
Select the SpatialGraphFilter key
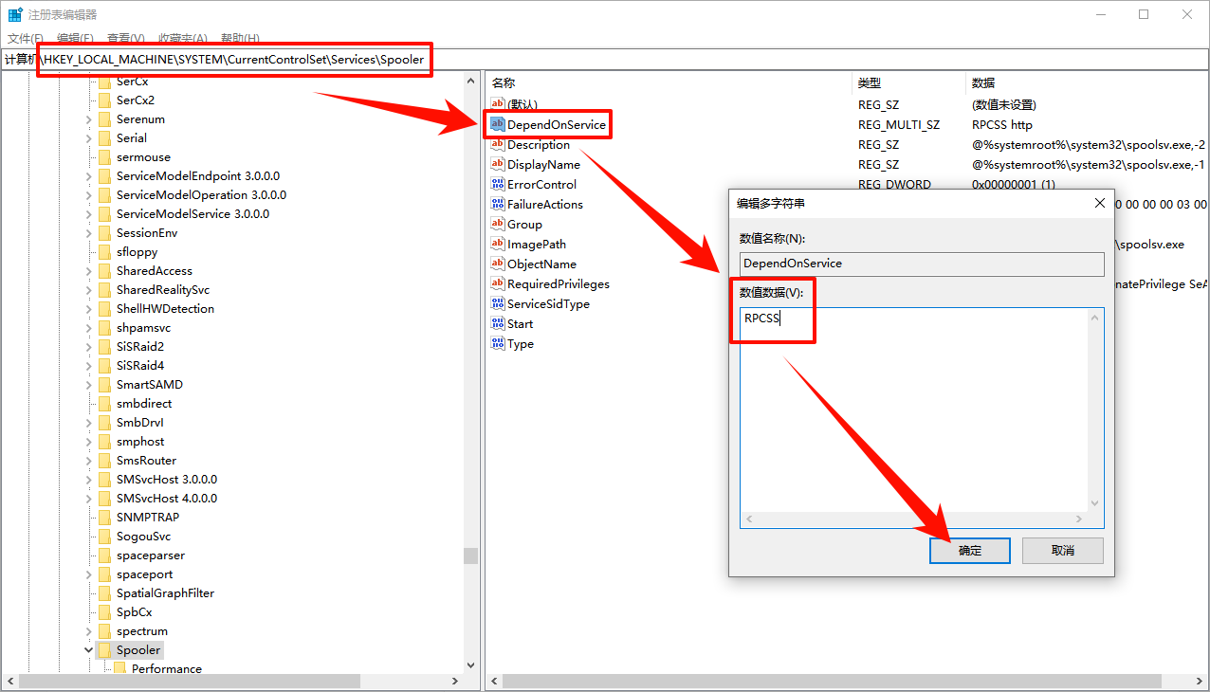(x=165, y=593)
